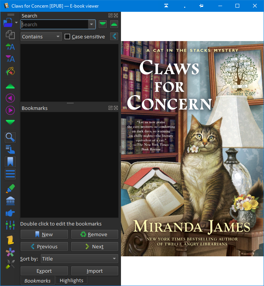Navigate back using the purple left arrow
264x286 pixels.
click(x=10, y=98)
